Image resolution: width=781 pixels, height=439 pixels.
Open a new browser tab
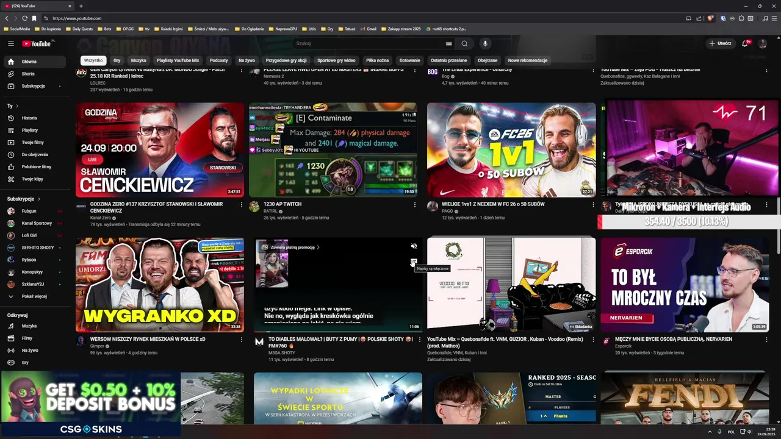[81, 6]
